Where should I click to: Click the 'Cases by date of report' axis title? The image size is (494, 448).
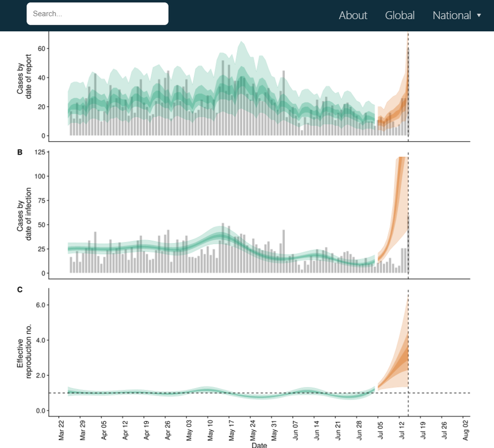click(x=24, y=77)
